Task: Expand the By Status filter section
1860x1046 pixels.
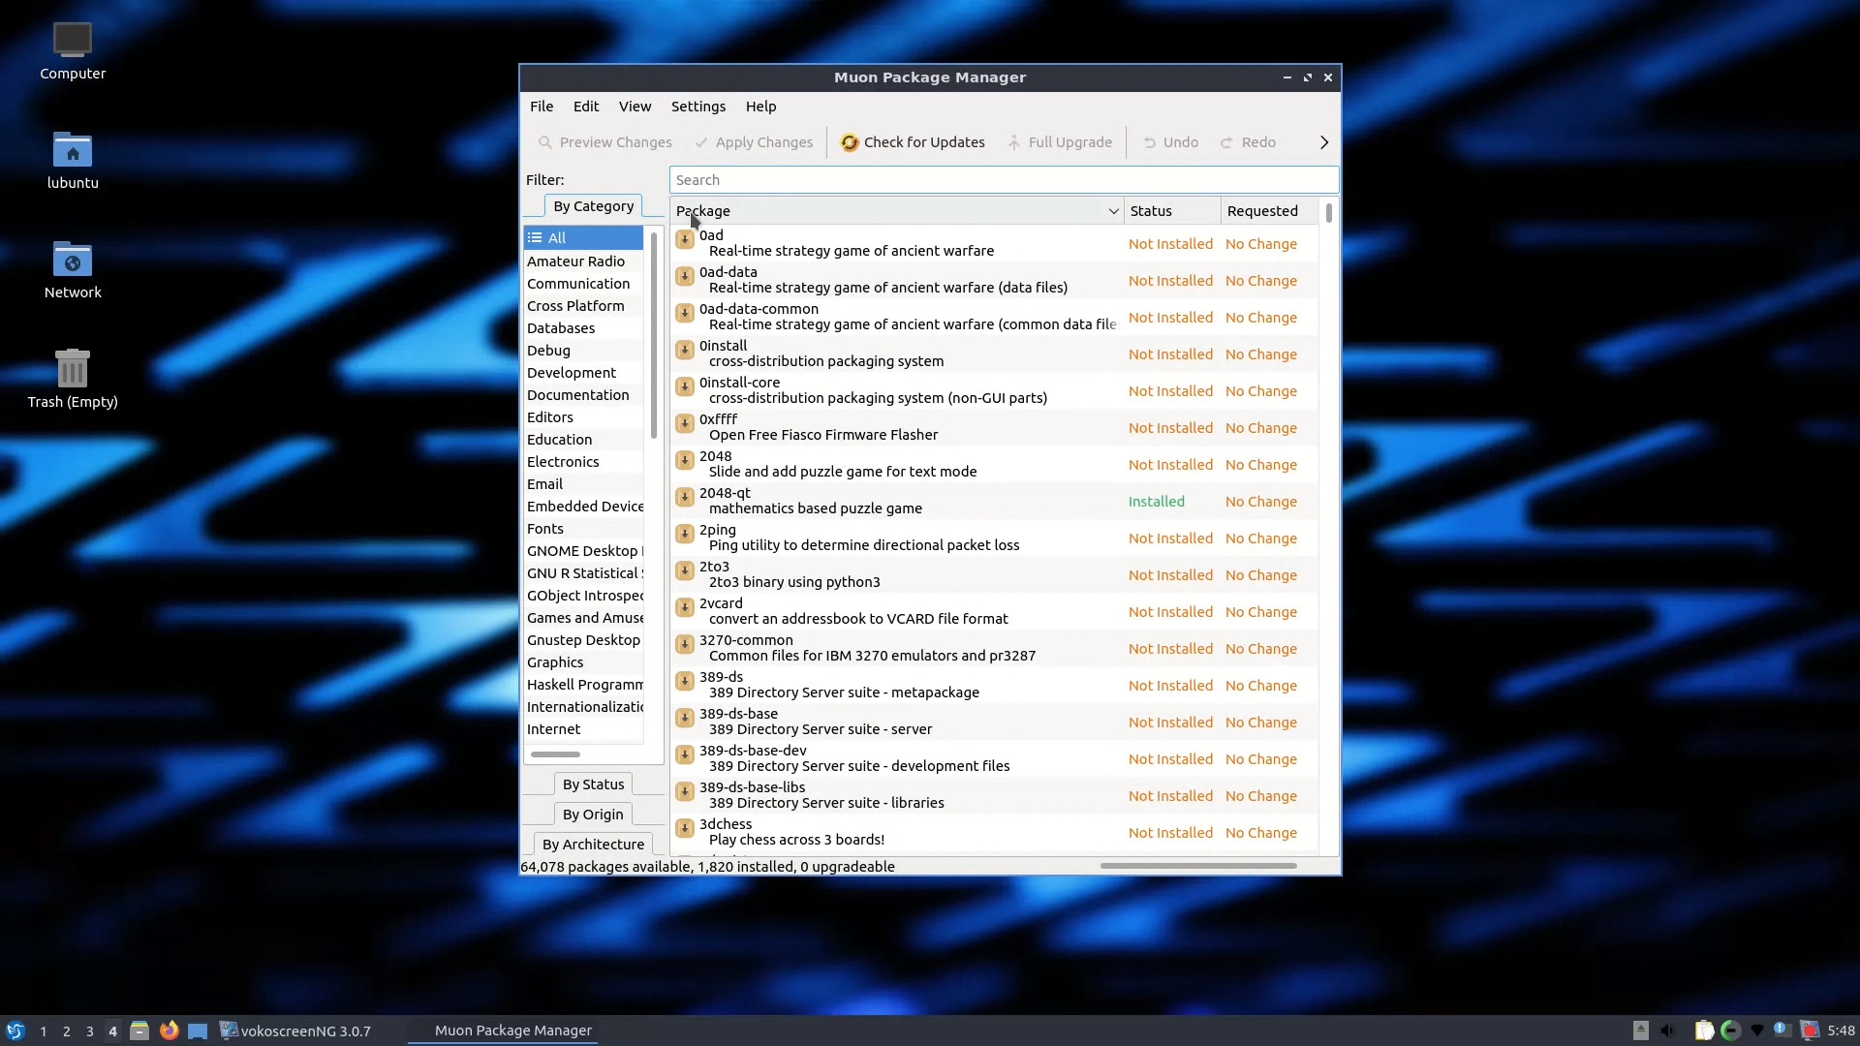Action: [593, 784]
